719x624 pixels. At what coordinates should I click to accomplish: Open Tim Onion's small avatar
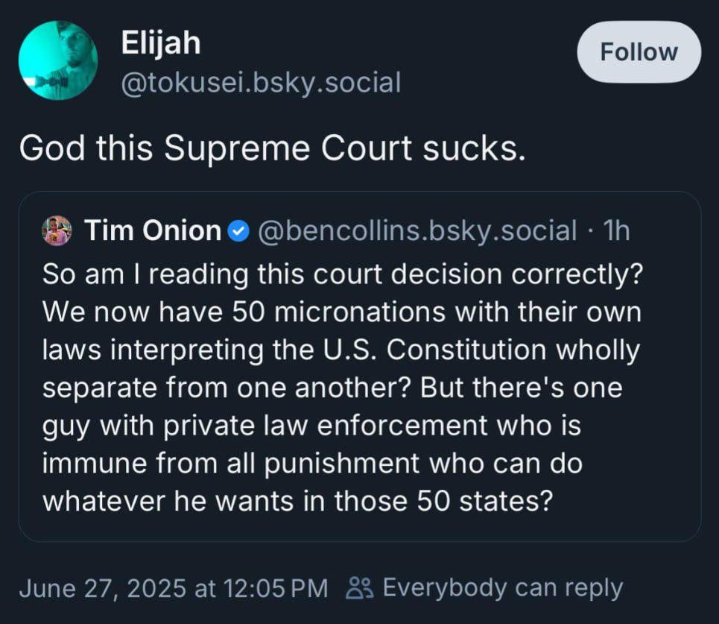pyautogui.click(x=57, y=230)
